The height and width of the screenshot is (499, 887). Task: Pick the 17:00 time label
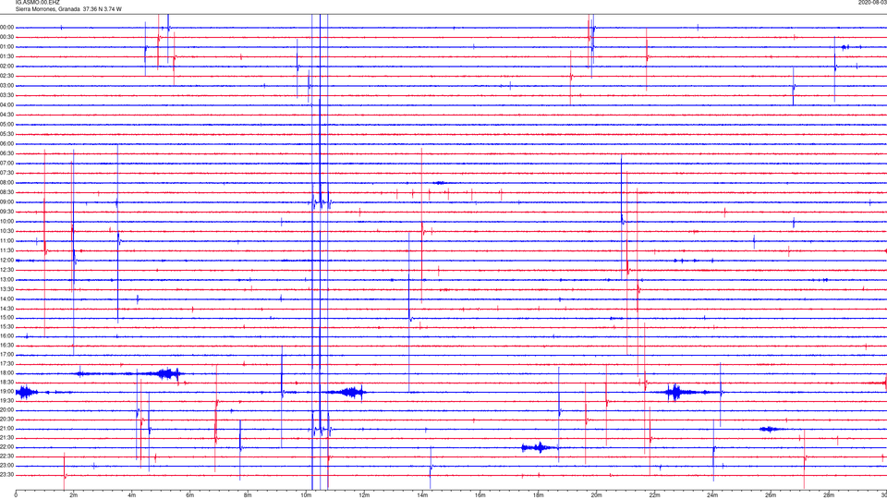point(7,355)
